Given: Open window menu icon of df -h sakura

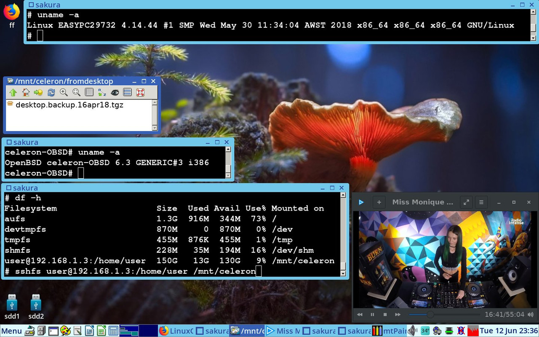Looking at the screenshot, I should tap(8, 188).
